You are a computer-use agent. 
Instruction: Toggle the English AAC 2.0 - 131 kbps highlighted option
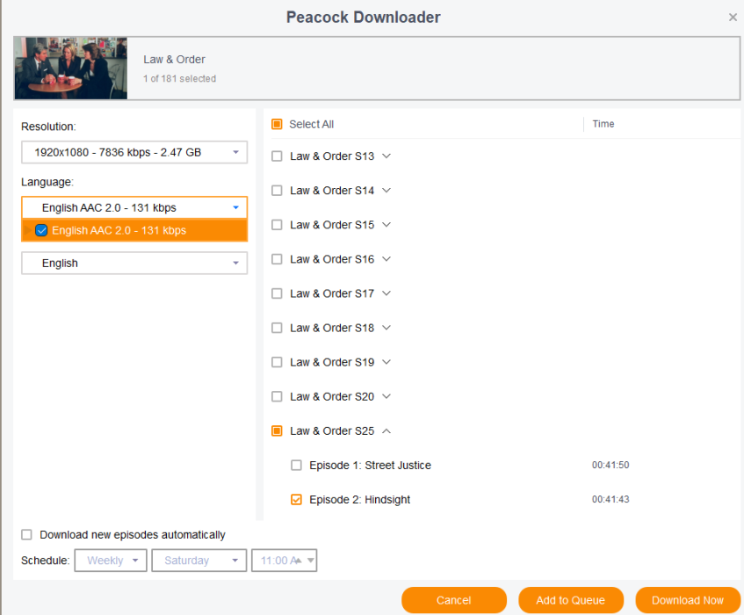[x=134, y=230]
